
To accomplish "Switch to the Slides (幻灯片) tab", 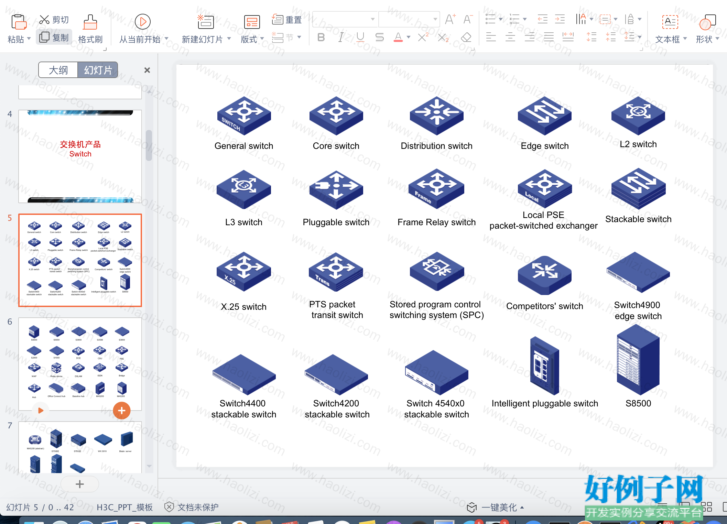I will 98,70.
